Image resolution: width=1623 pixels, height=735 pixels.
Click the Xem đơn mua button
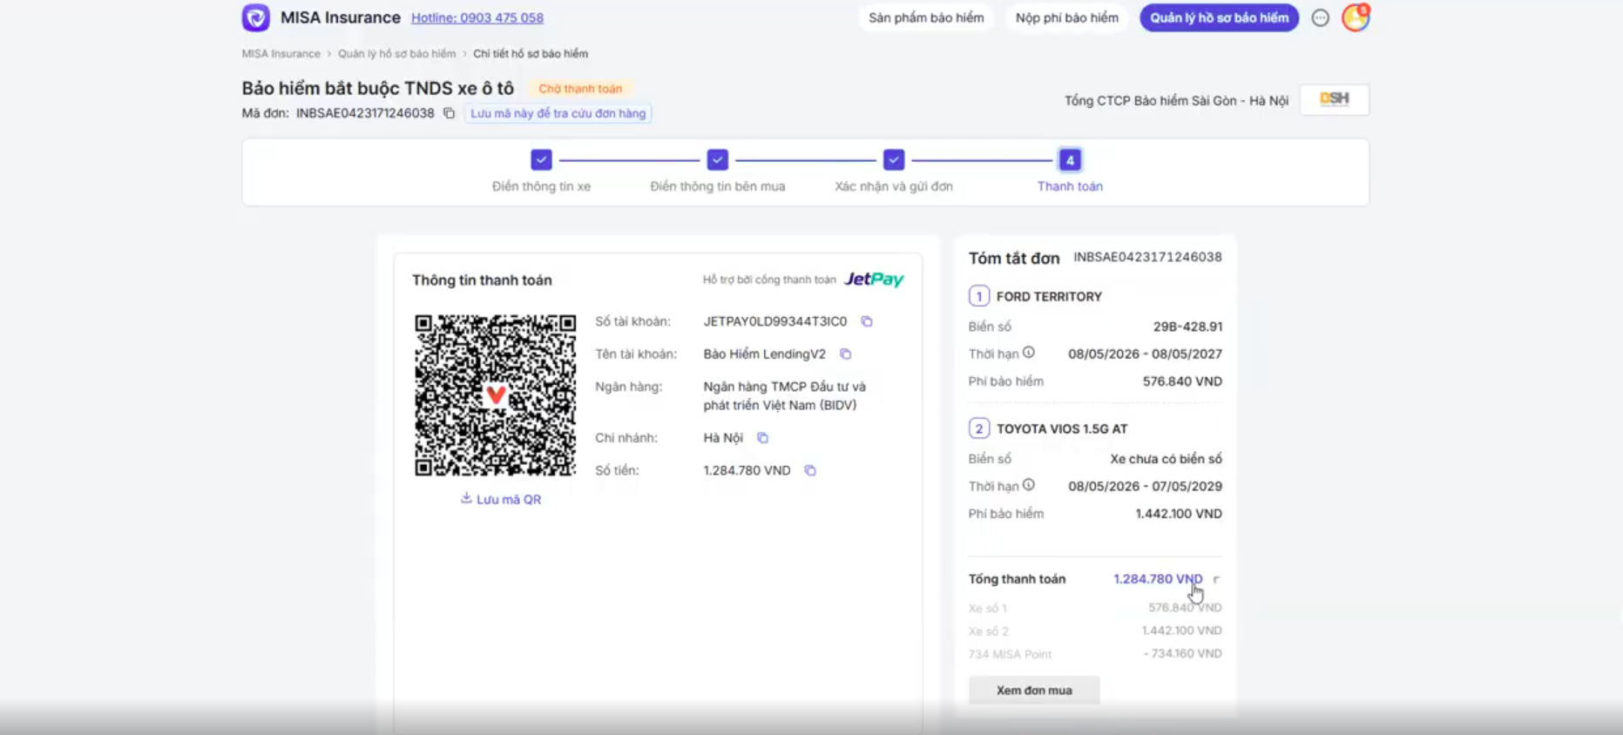tap(1034, 691)
